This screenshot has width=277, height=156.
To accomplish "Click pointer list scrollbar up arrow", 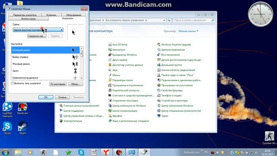I will (81, 49).
